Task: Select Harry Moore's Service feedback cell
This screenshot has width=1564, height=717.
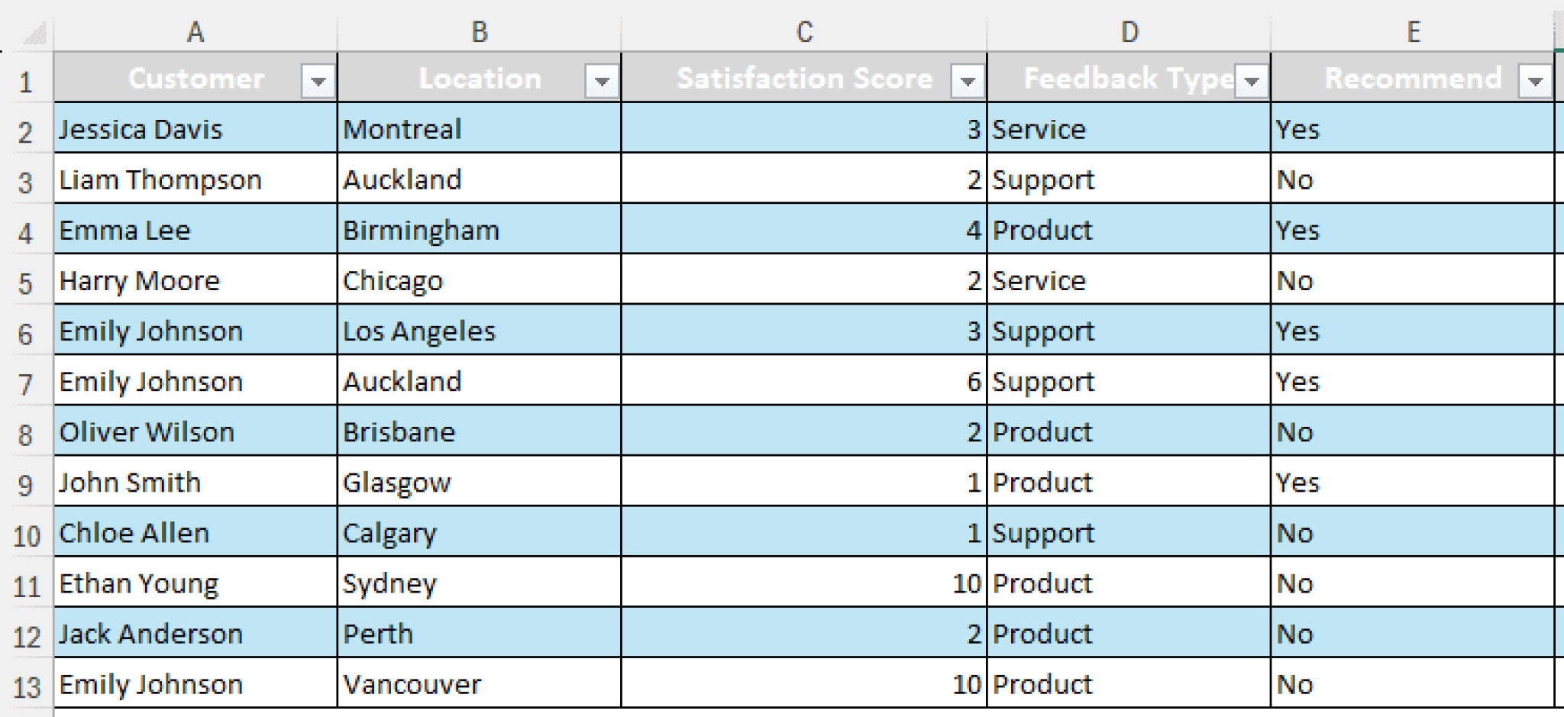Action: coord(1129,280)
